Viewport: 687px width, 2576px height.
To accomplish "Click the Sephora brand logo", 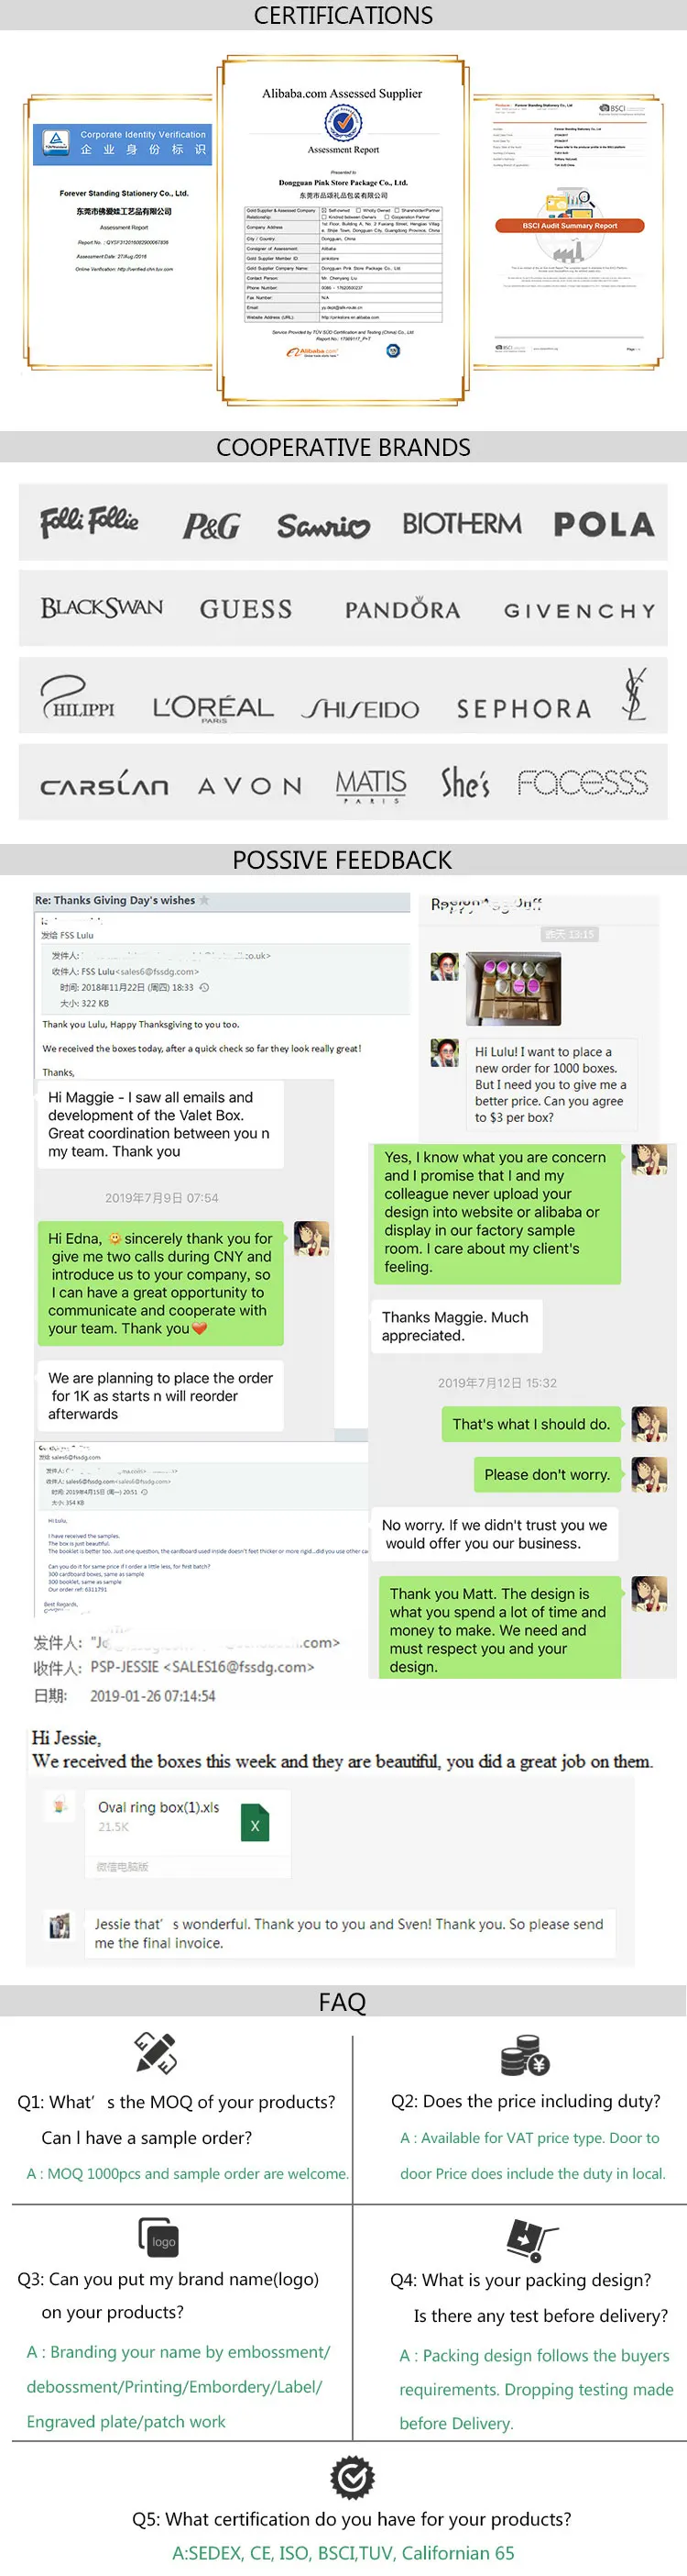I will tap(523, 709).
